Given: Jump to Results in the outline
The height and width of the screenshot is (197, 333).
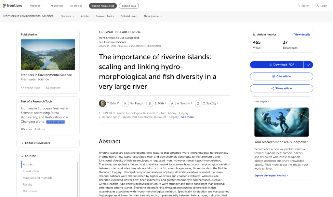Looking at the screenshot, I should coord(28,185).
